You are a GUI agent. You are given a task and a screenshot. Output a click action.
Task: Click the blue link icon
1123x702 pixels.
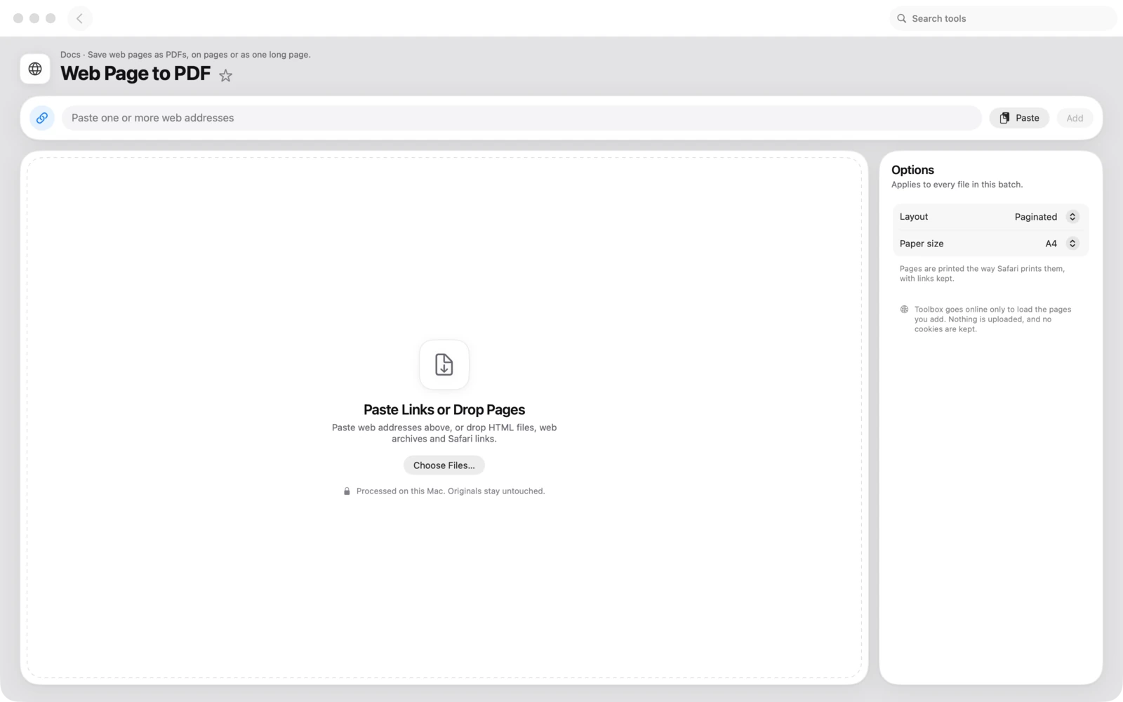click(42, 118)
